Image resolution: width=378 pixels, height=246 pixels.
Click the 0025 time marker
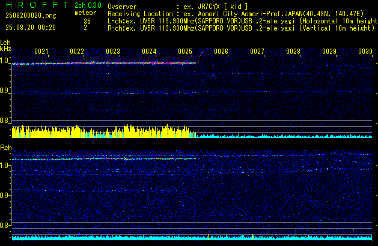point(185,52)
